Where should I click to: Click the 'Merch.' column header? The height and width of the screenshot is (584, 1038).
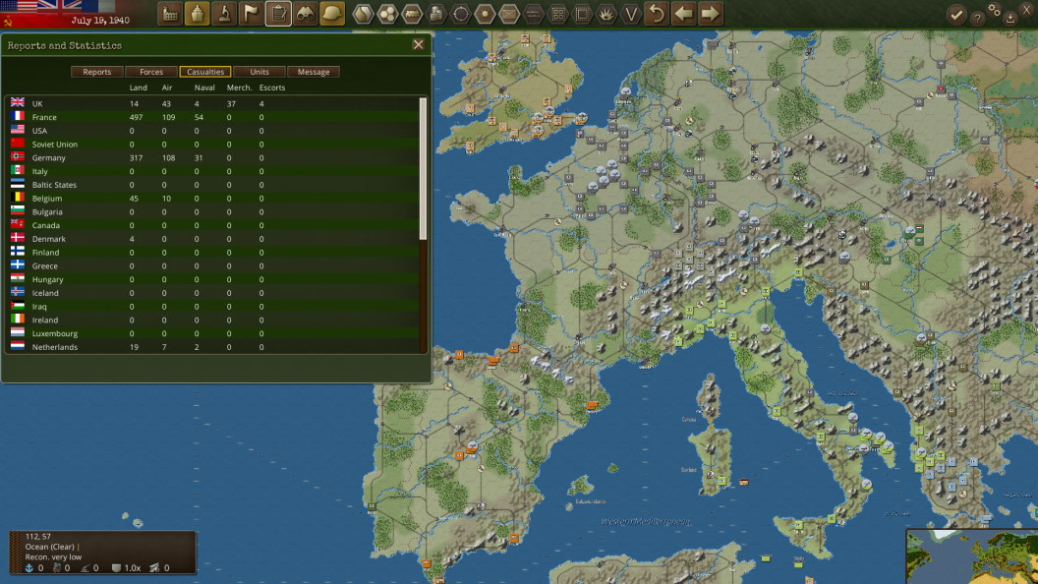239,88
